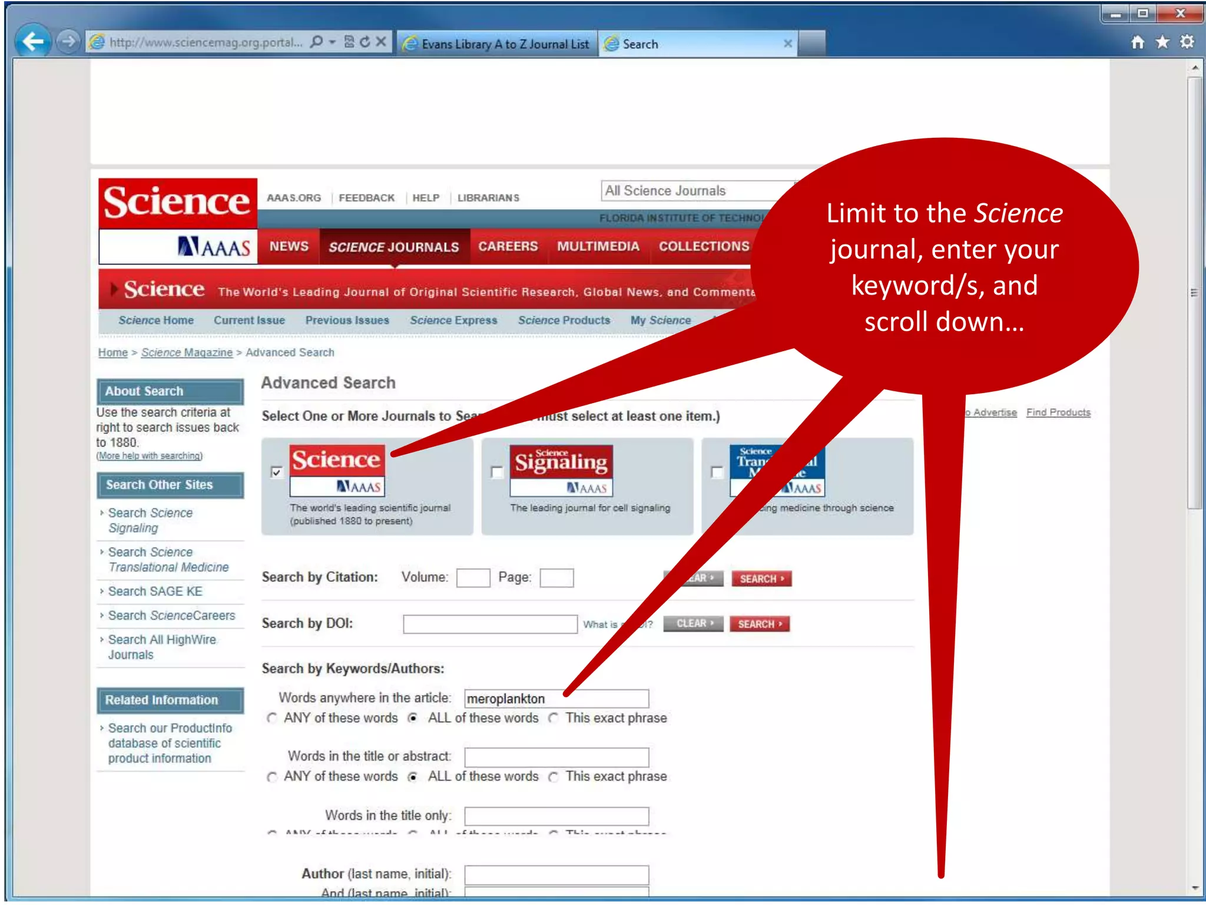Click Words anywhere in the article field

click(x=556, y=699)
